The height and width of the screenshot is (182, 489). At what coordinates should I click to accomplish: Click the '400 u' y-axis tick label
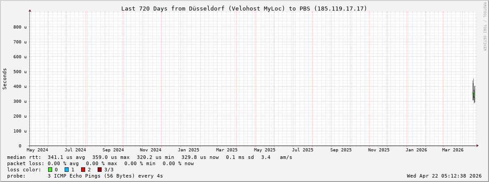tap(20, 87)
